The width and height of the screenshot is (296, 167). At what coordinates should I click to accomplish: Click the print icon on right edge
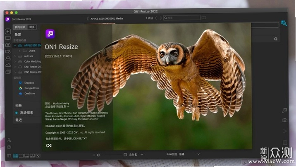pyautogui.click(x=285, y=120)
